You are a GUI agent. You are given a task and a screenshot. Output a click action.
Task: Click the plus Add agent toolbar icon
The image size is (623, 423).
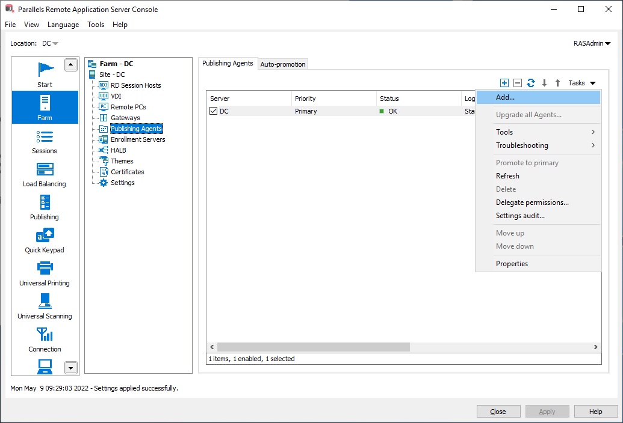tap(504, 83)
